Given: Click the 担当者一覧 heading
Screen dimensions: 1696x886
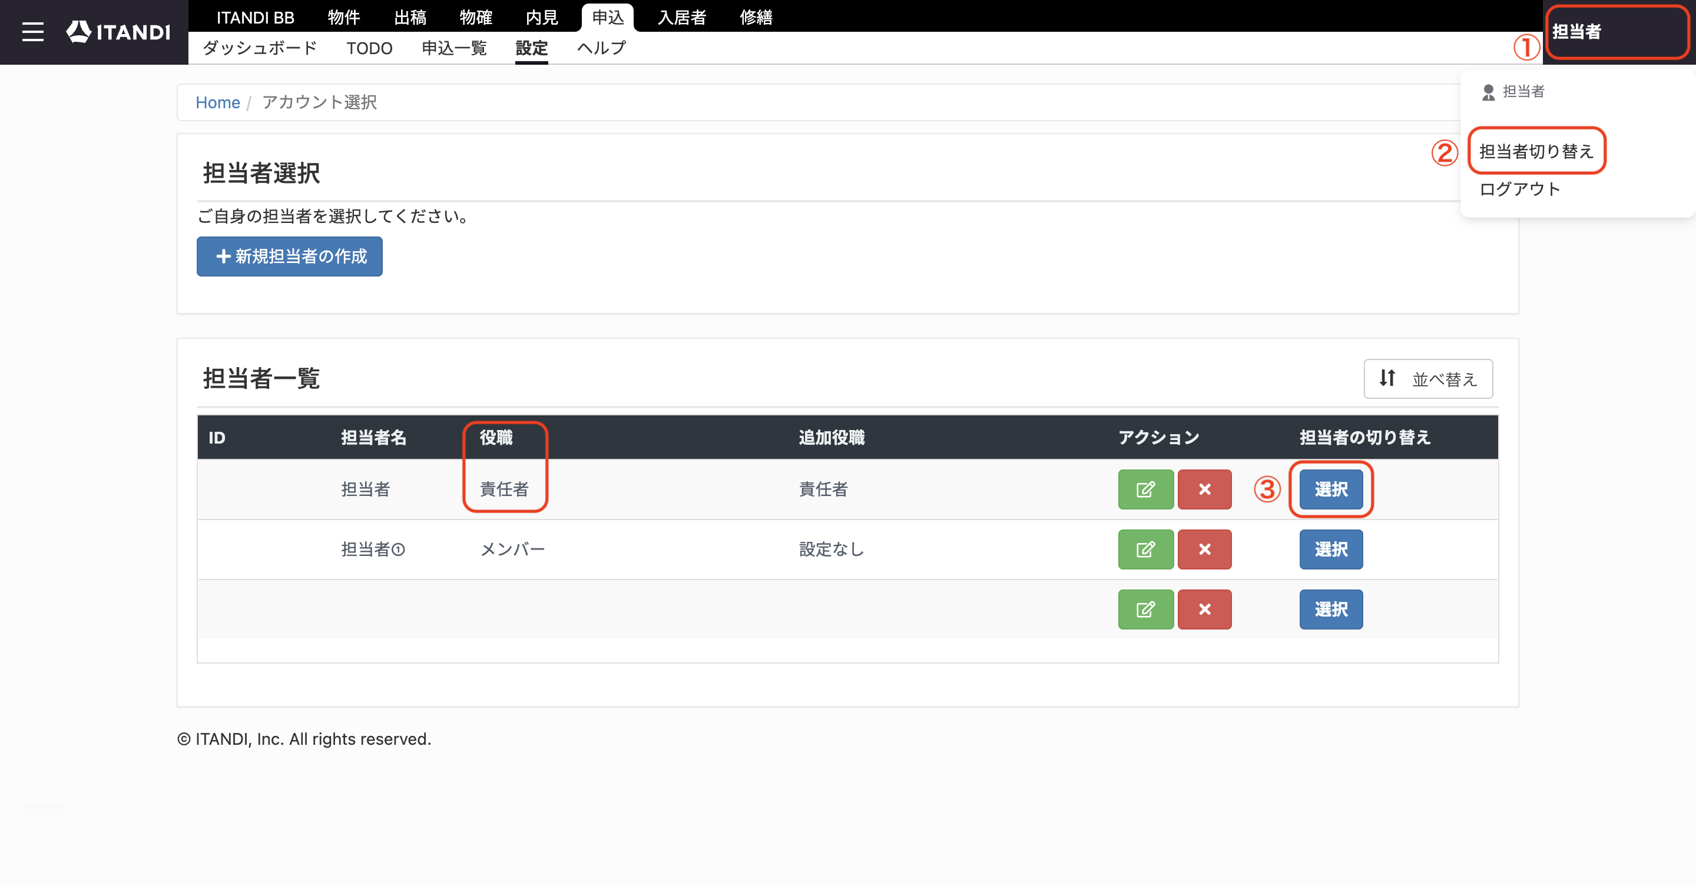Looking at the screenshot, I should pos(261,378).
